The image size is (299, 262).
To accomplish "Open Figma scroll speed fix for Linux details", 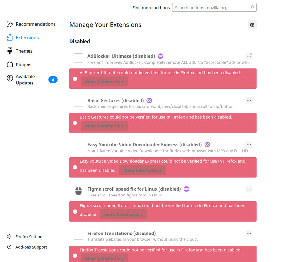I will click(x=134, y=189).
